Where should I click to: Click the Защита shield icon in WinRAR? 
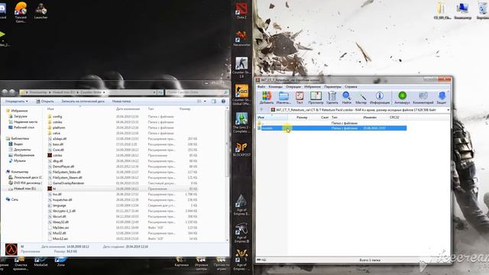tap(442, 98)
